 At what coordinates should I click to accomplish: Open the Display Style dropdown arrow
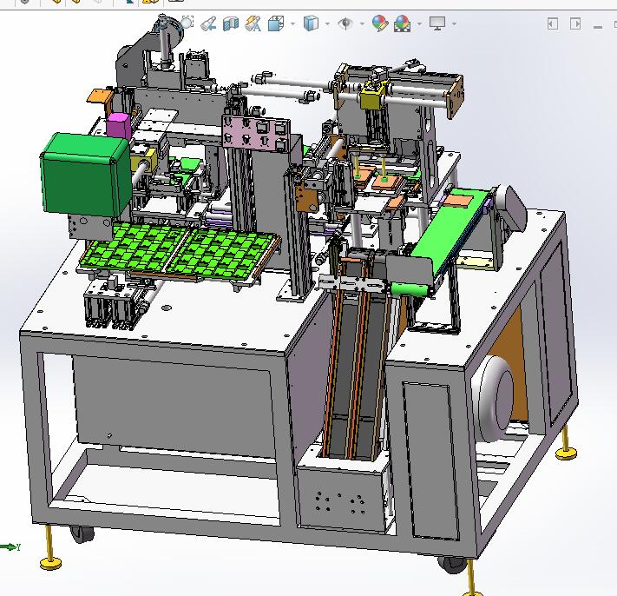tap(327, 24)
